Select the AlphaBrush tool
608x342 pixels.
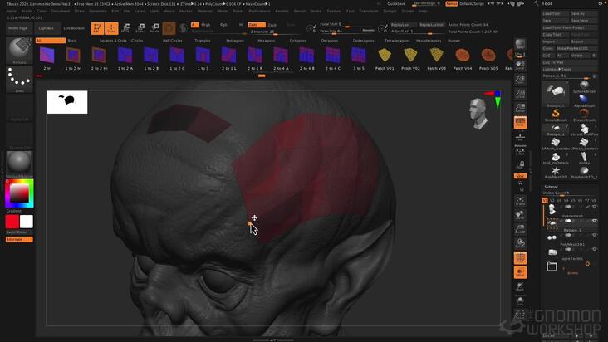pyautogui.click(x=584, y=101)
